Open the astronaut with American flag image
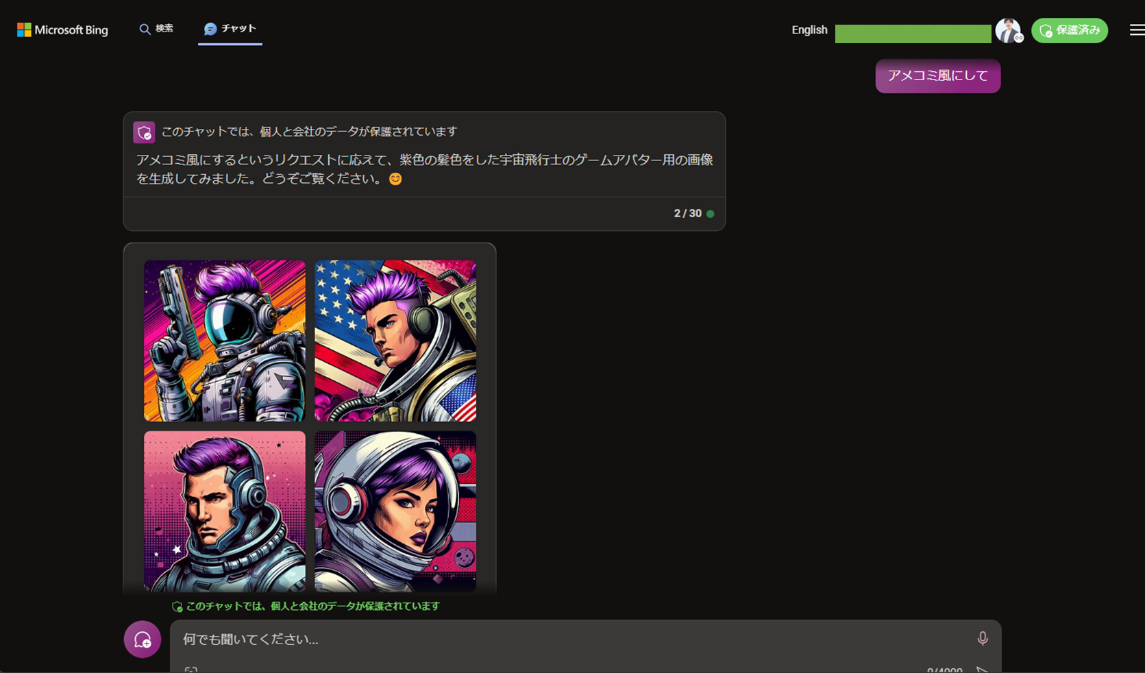 click(395, 341)
